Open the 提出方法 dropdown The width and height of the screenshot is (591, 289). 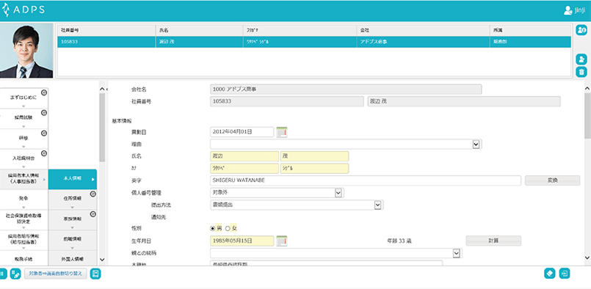pos(377,205)
